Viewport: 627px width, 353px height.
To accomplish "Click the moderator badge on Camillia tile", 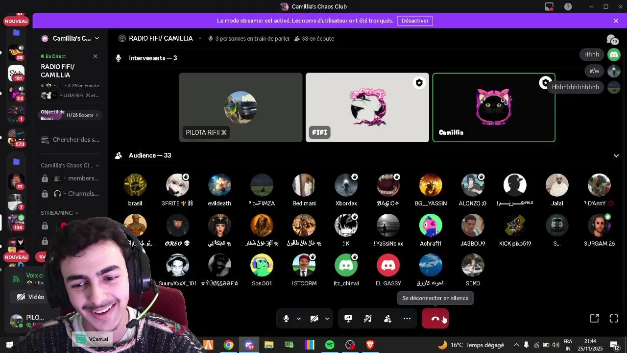I will point(545,83).
